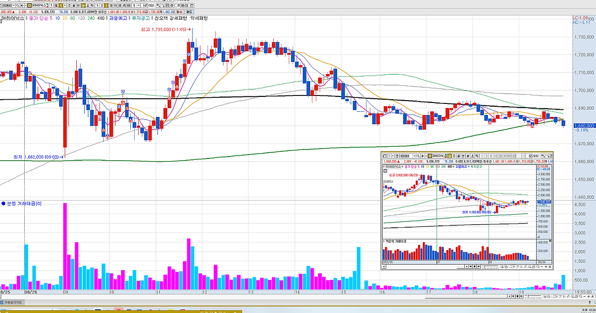Open the interval value dropdown next to 60

point(138,6)
